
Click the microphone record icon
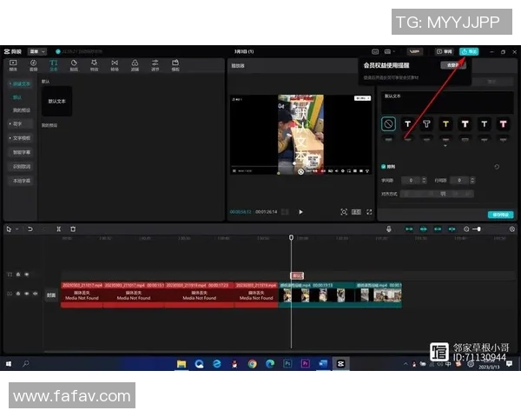(389, 229)
